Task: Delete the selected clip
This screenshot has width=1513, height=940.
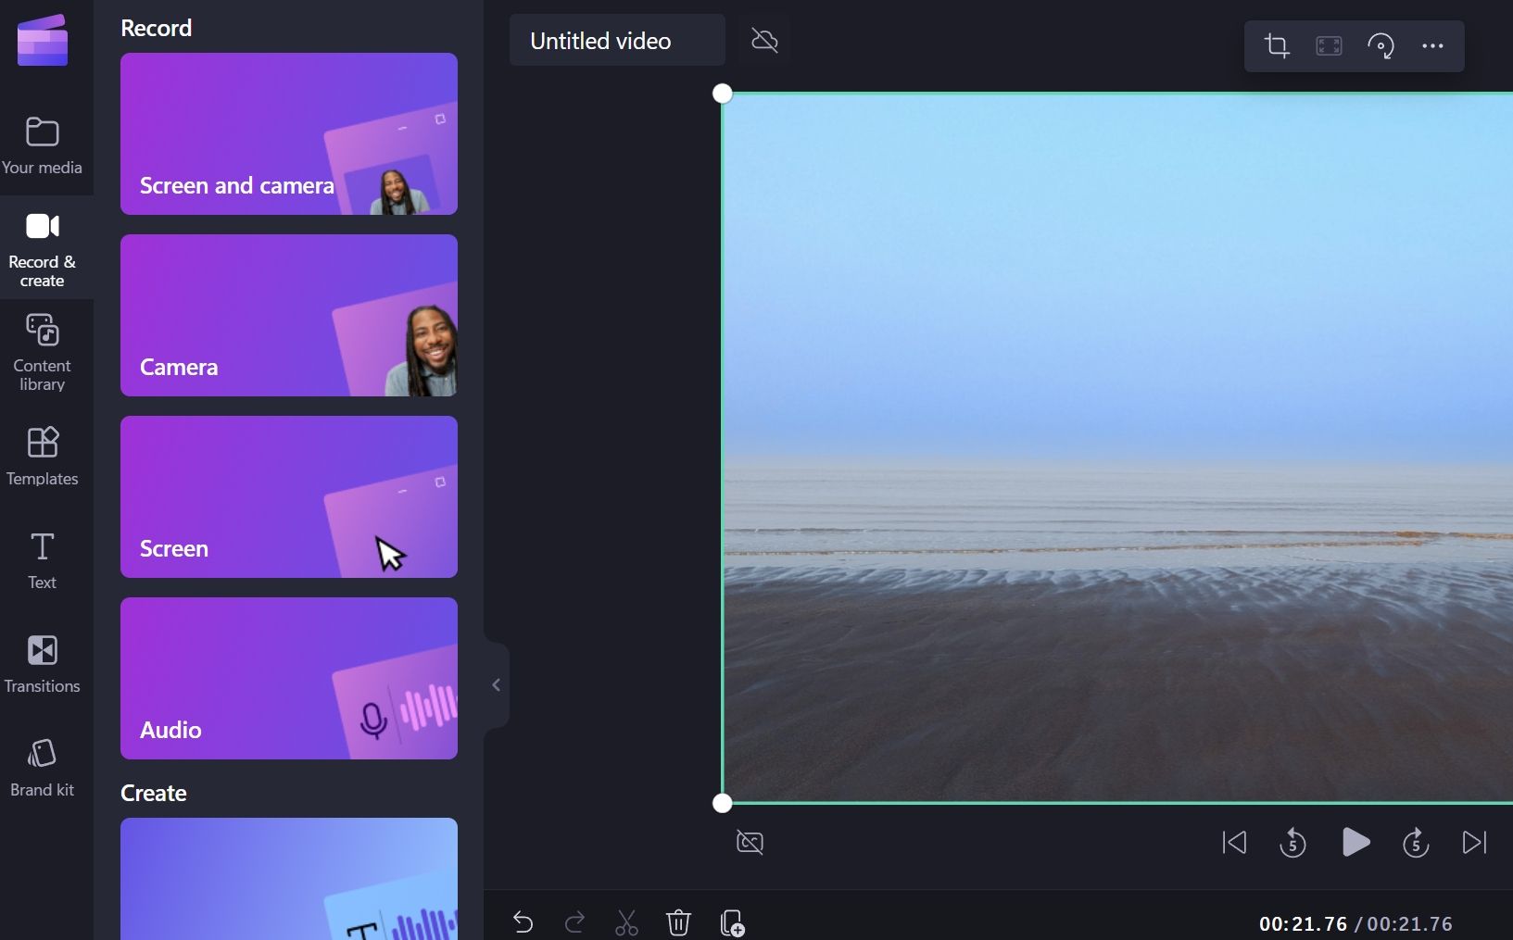Action: pos(679,922)
